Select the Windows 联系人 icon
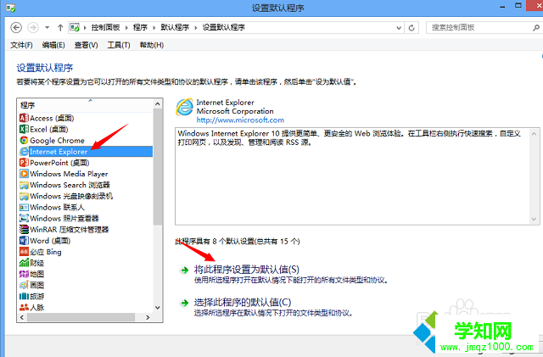543x357 pixels. 24,207
